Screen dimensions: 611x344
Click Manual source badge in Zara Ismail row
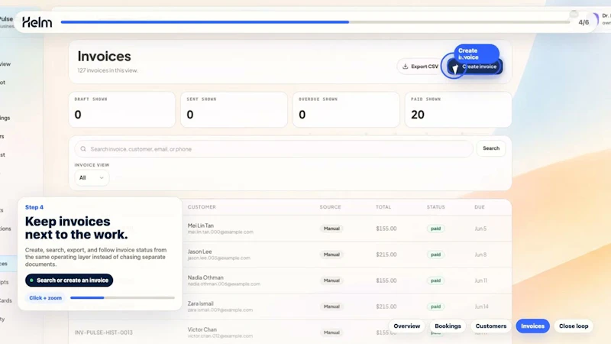[331, 307]
